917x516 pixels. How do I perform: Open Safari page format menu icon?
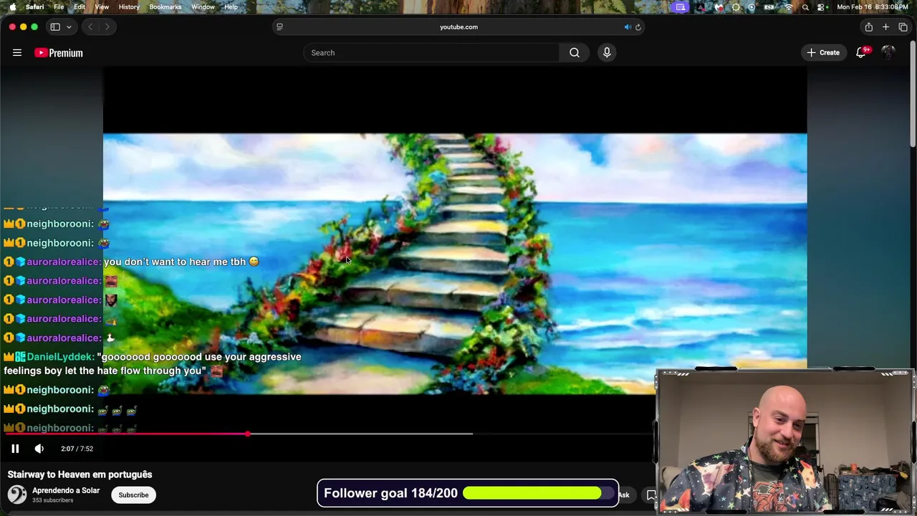point(279,27)
